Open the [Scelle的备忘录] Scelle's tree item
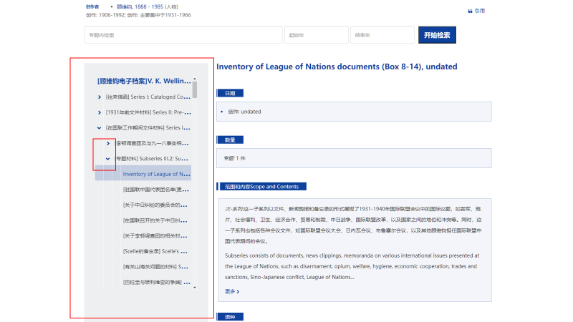Image resolution: width=573 pixels, height=322 pixels. (x=155, y=251)
